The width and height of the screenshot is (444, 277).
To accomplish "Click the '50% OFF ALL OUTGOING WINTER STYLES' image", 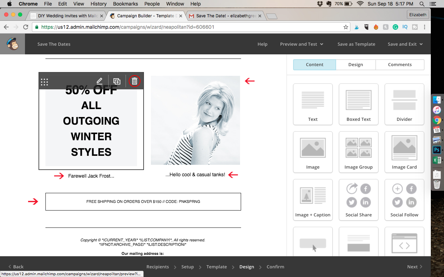I will 91,121.
